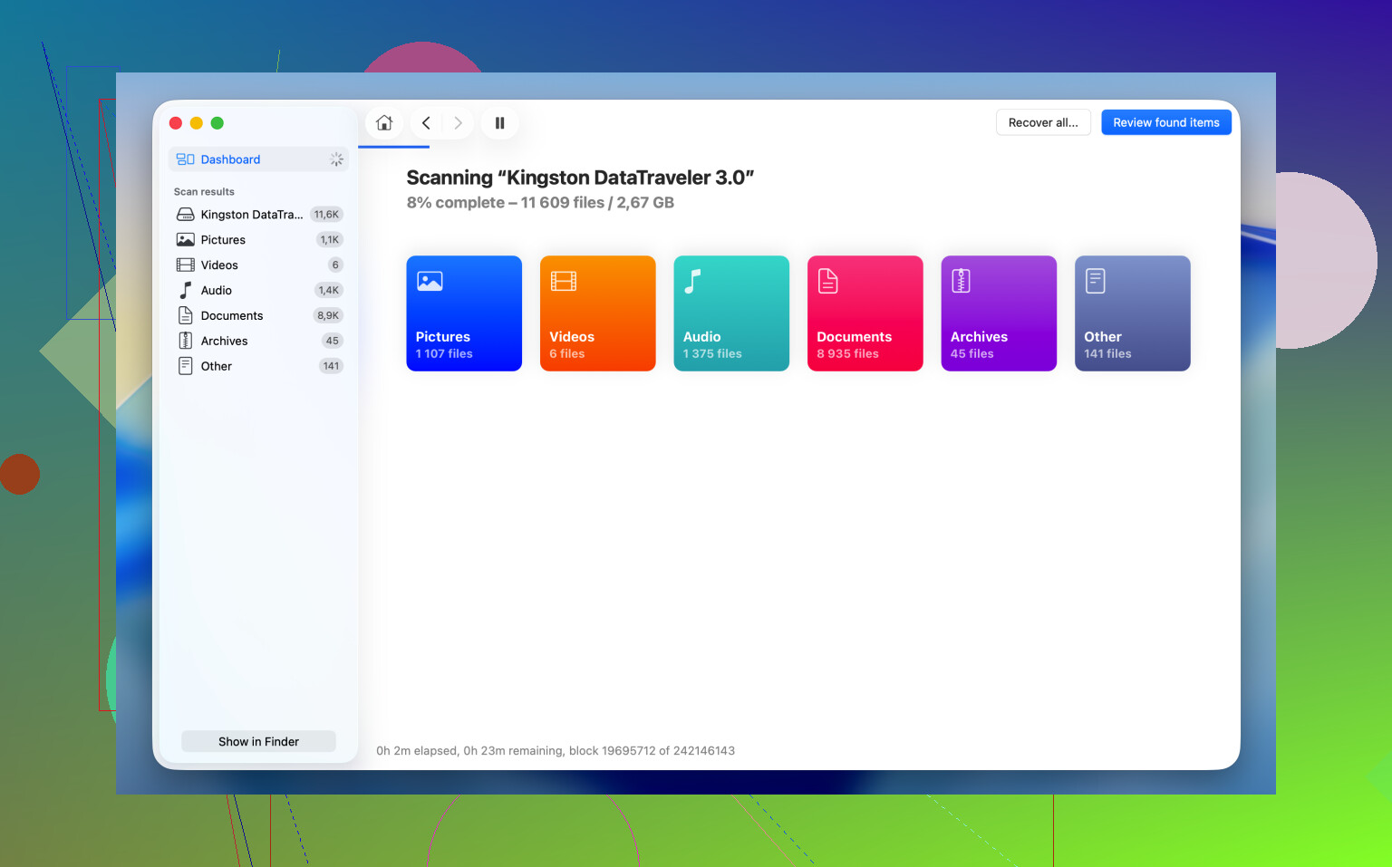Click the Scanning Kingston DataTraveler 3.0 title
This screenshot has width=1392, height=867.
(580, 178)
